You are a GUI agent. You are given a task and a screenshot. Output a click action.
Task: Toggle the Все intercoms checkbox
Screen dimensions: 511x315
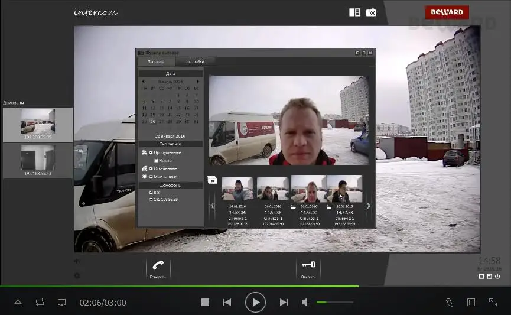pos(151,193)
